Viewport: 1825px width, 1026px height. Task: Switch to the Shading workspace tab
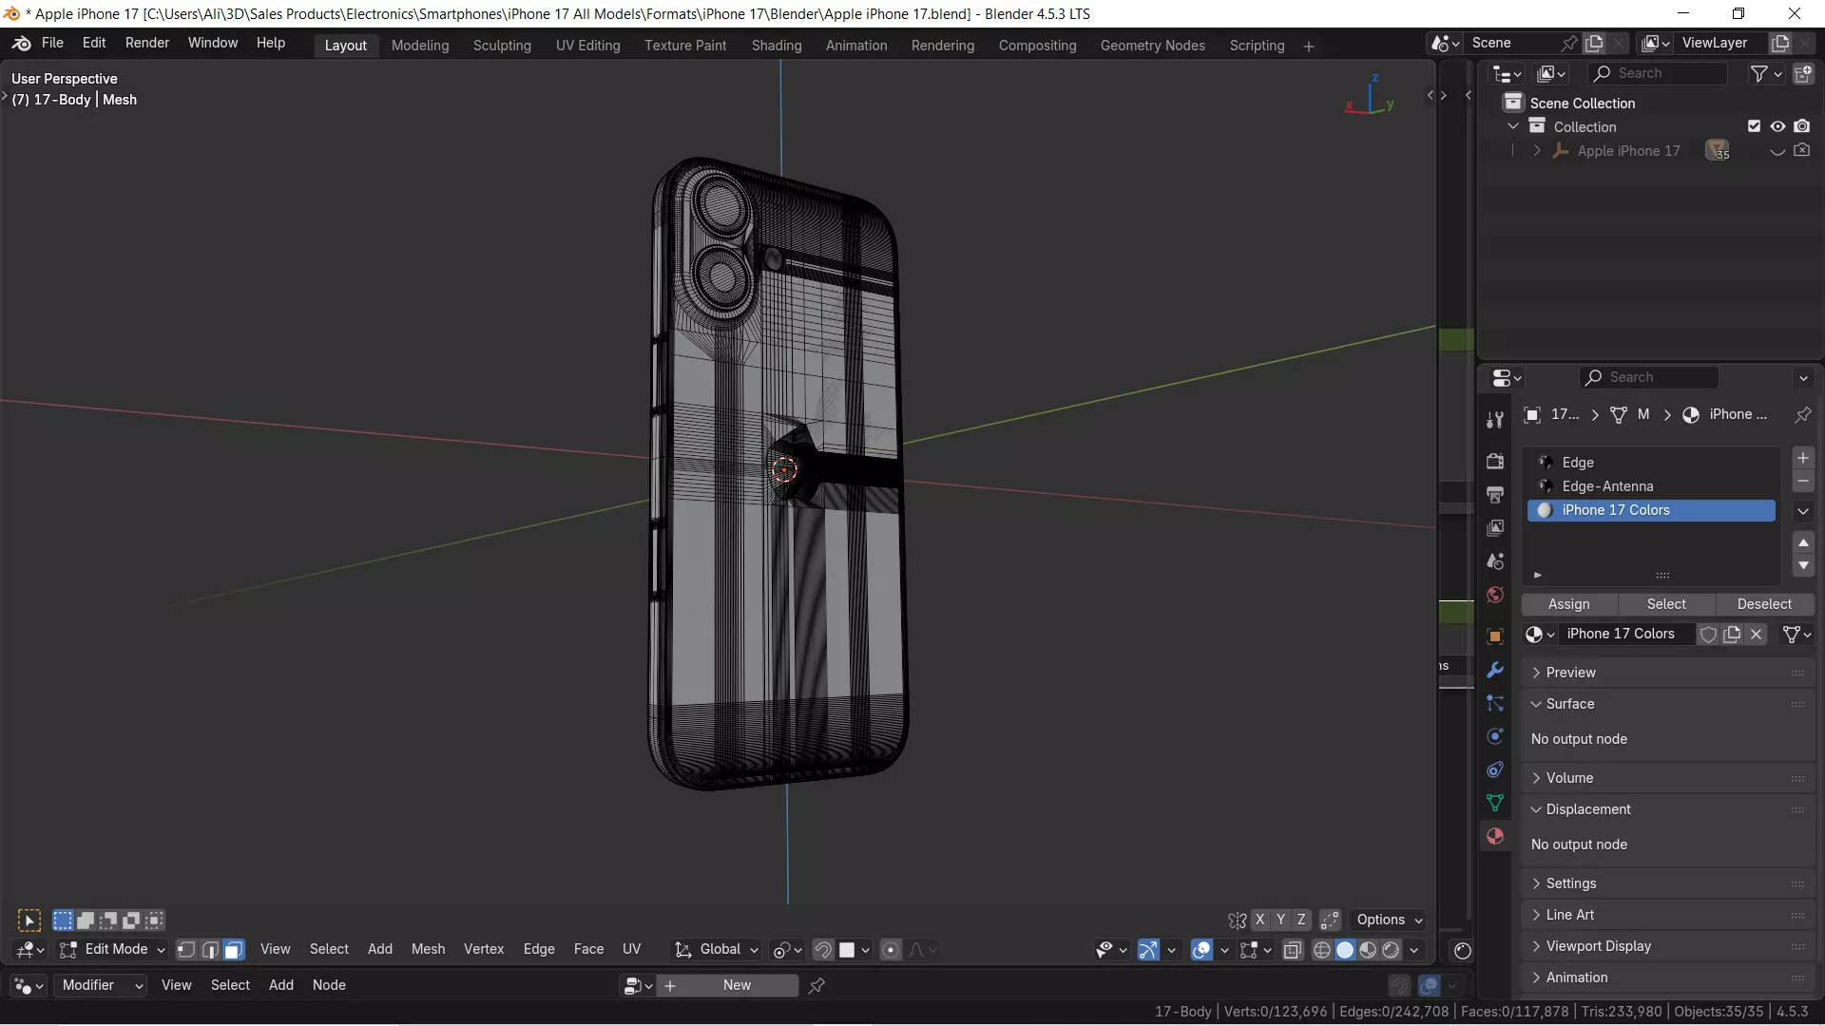(x=777, y=46)
